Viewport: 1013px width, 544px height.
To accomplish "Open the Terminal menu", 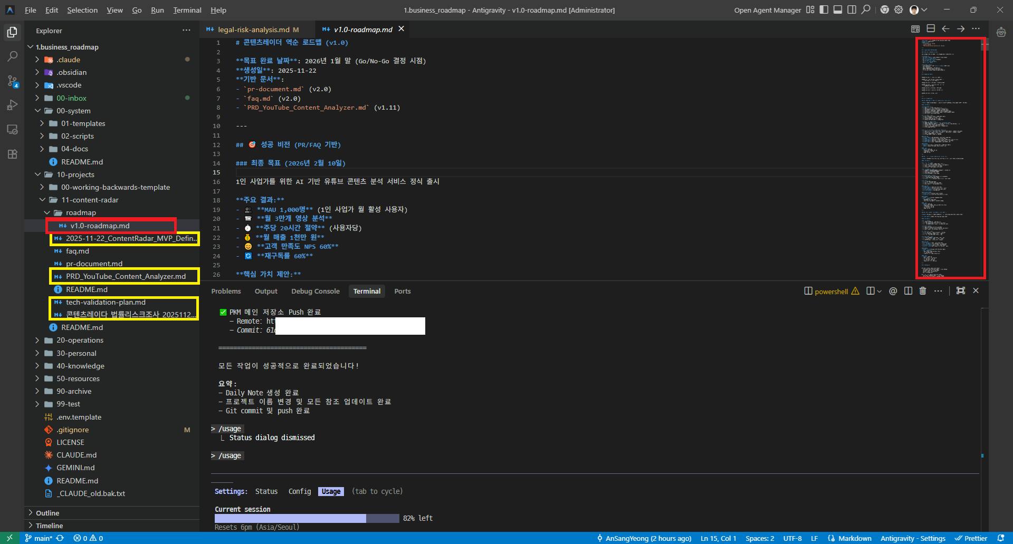I will click(x=187, y=10).
